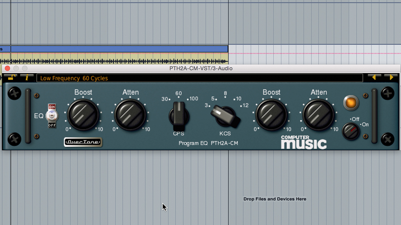This screenshot has width=401, height=225.
Task: Go to previous preset with left arrow
Action: tap(375, 77)
